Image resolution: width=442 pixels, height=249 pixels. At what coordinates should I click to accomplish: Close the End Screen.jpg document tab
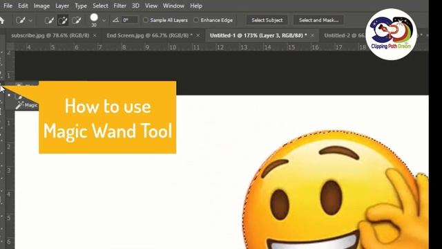pyautogui.click(x=198, y=35)
